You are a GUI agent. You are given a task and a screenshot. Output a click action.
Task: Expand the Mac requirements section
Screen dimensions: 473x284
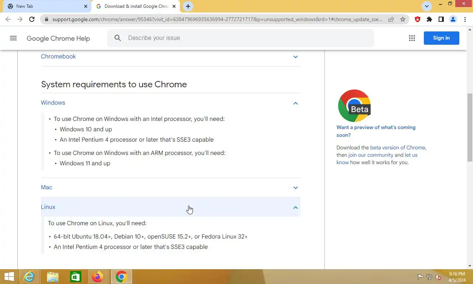pyautogui.click(x=170, y=187)
